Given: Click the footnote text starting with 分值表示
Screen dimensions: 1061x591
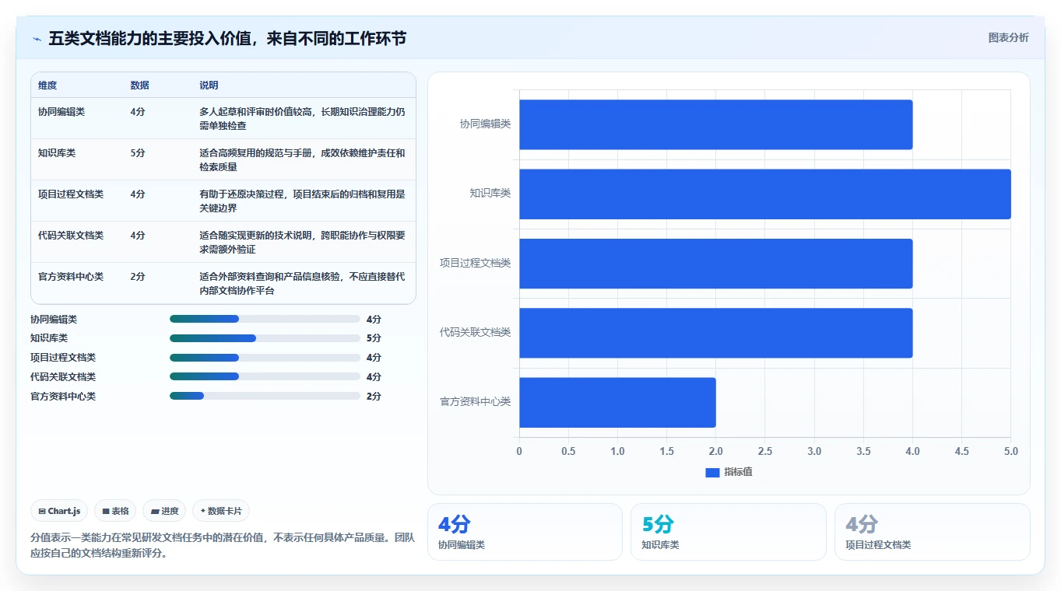Looking at the screenshot, I should [223, 546].
